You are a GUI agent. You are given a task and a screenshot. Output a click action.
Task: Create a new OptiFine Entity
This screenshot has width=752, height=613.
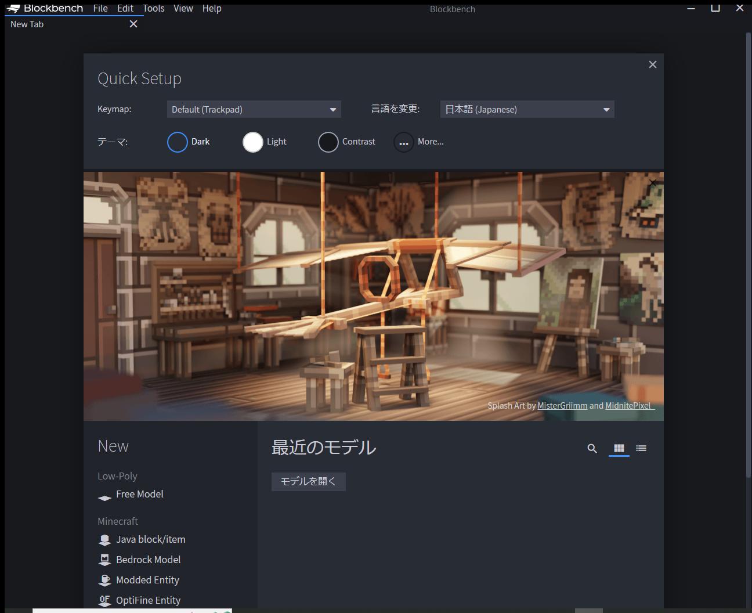(x=139, y=601)
